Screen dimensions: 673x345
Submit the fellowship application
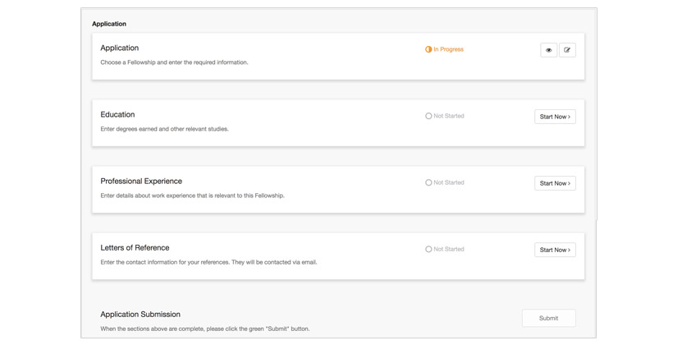pyautogui.click(x=548, y=319)
